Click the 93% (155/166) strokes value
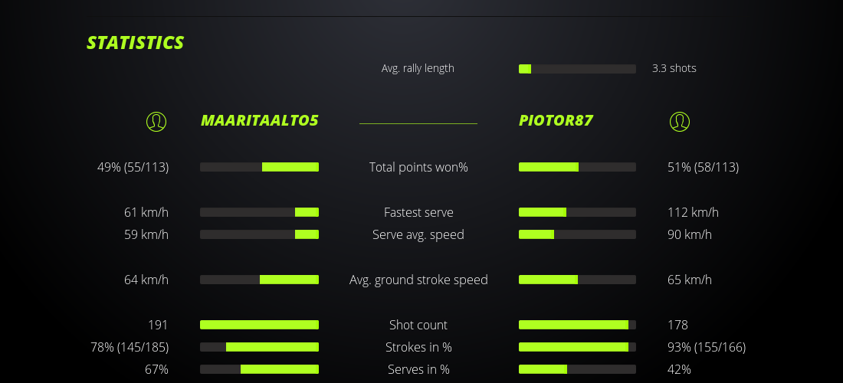 (x=707, y=347)
